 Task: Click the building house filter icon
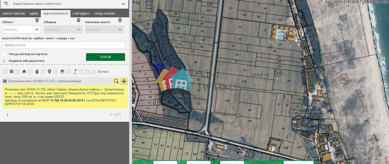[x=24, y=72]
